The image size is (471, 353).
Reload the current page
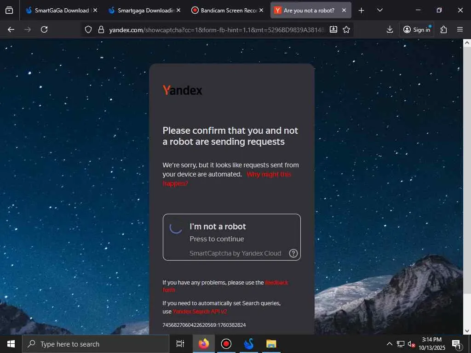[x=44, y=29]
